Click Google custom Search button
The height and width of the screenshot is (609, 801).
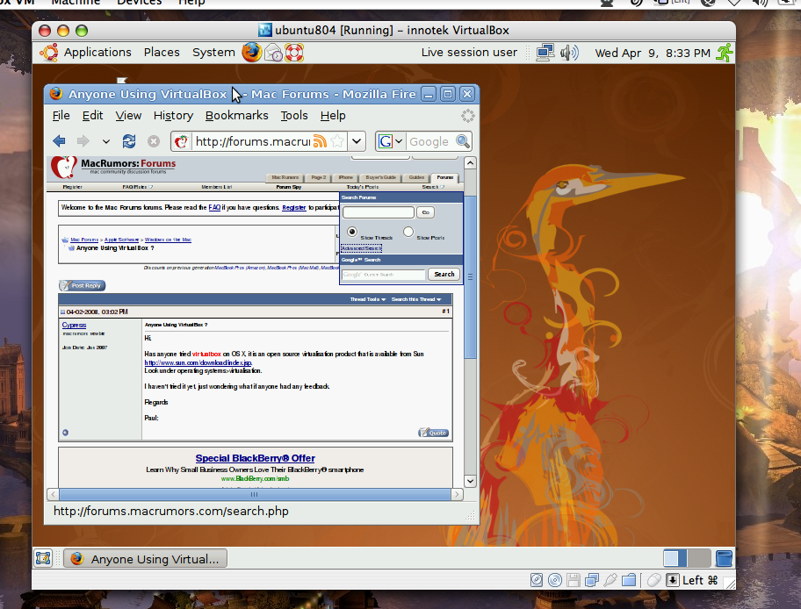[x=444, y=274]
